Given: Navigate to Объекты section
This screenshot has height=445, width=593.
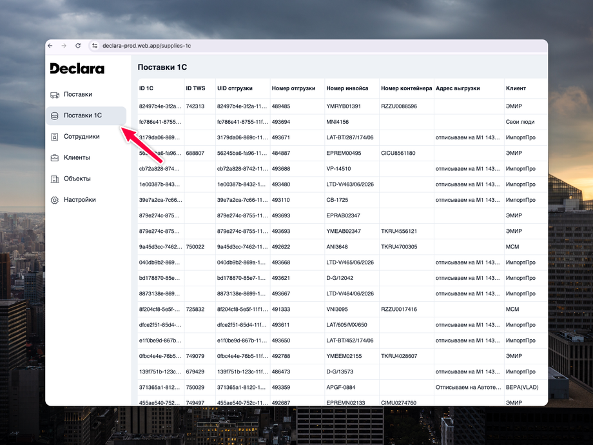Looking at the screenshot, I should (x=86, y=179).
